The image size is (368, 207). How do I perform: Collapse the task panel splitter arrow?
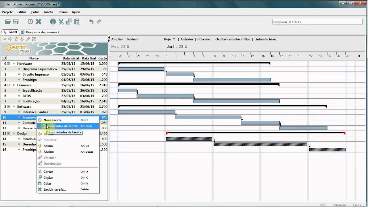coord(109,37)
